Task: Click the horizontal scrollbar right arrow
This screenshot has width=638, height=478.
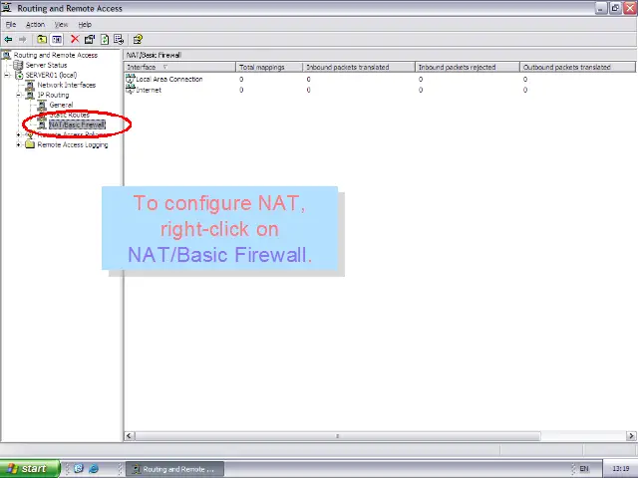Action: [631, 436]
